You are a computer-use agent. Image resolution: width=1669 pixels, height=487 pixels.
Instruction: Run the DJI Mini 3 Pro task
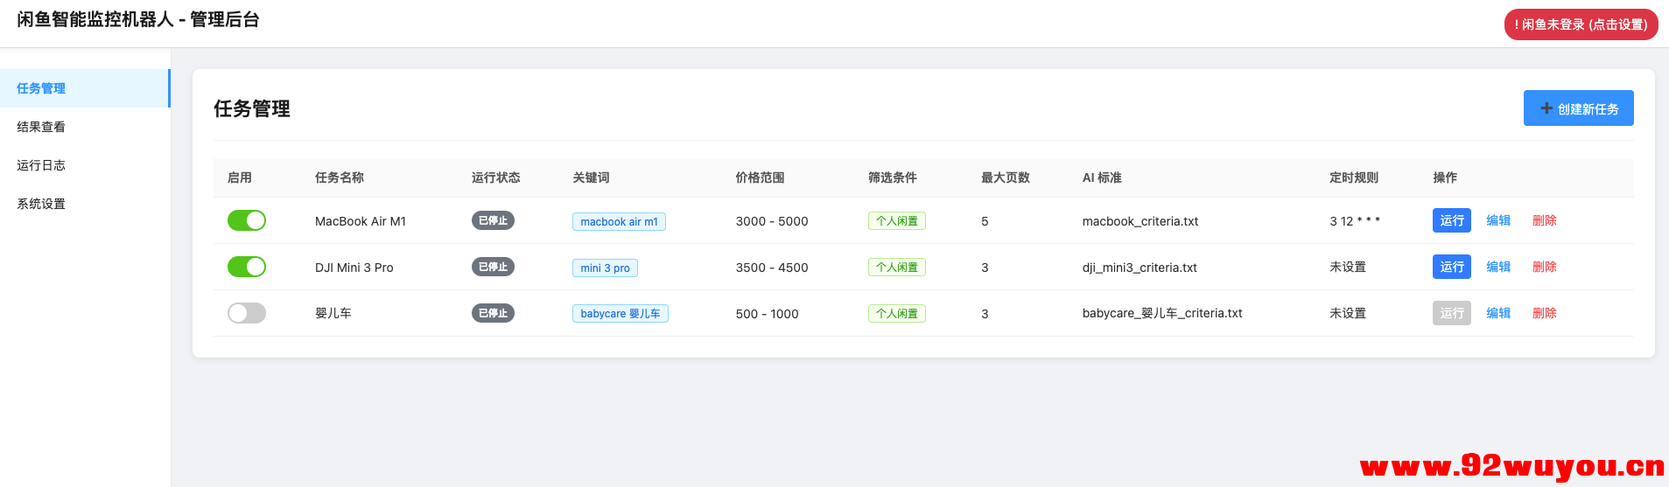(1451, 267)
